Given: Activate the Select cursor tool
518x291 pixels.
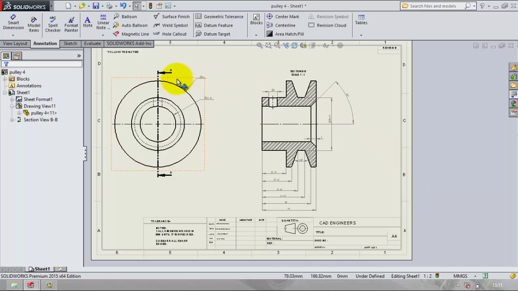Looking at the screenshot, I should (x=137, y=6).
